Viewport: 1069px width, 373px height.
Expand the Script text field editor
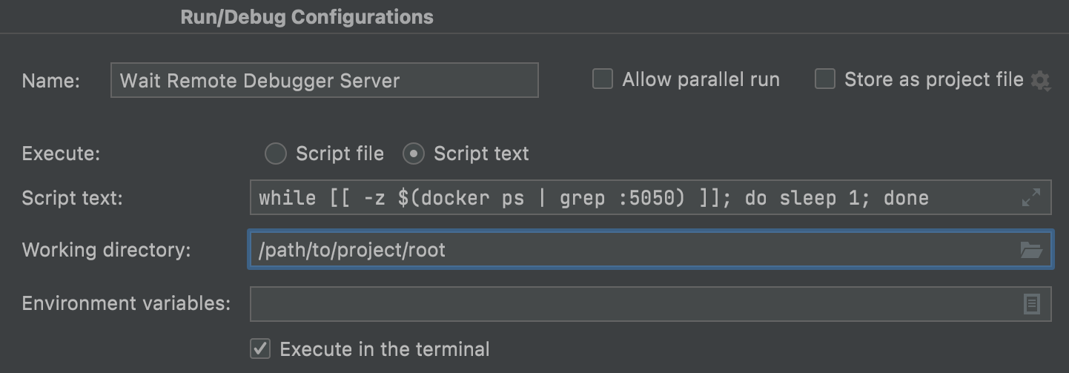point(1030,198)
